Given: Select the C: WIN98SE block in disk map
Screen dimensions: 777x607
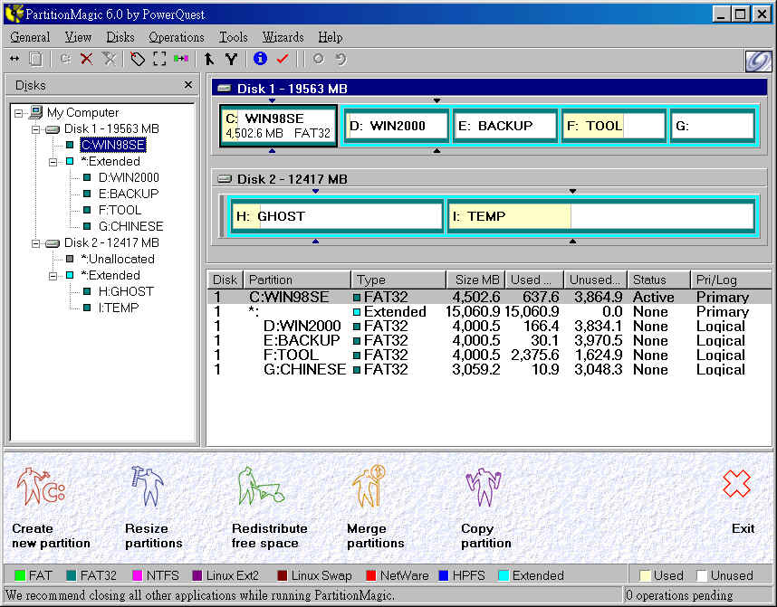Looking at the screenshot, I should 279,126.
